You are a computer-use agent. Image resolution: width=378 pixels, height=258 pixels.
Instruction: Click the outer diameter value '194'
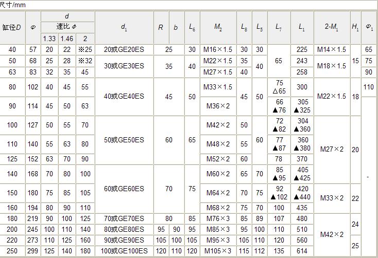pos(33,208)
